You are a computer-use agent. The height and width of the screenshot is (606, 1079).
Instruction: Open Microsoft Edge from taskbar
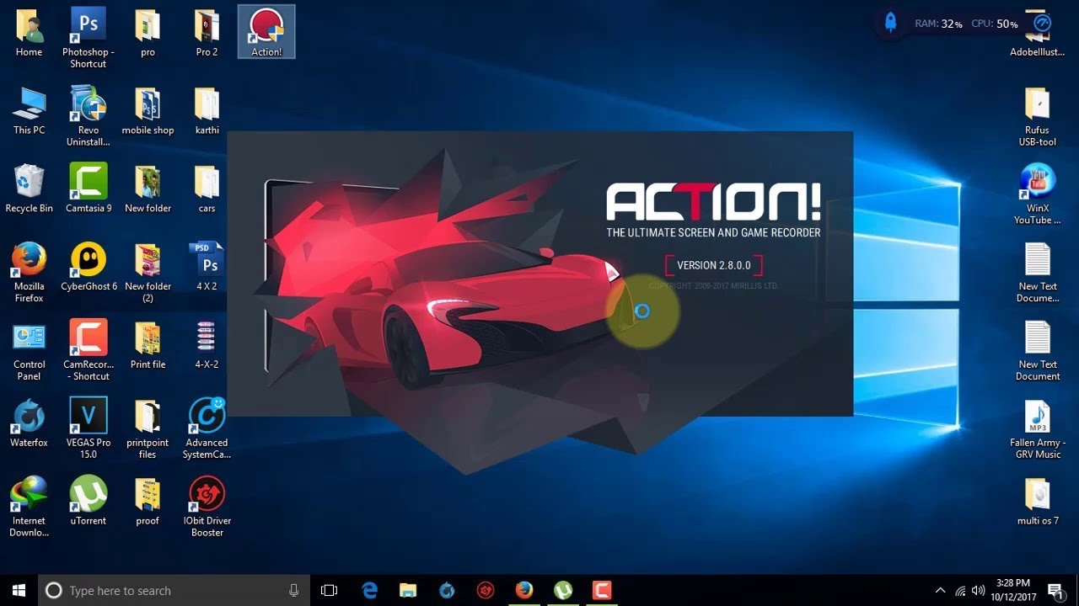click(369, 590)
